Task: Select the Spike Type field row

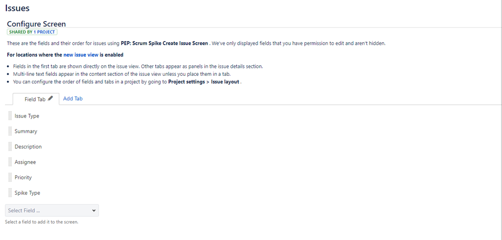Action: (x=27, y=193)
